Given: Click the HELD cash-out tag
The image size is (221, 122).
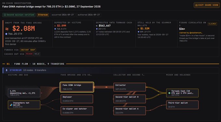Looking at the screenshot, I should point(37,54).
